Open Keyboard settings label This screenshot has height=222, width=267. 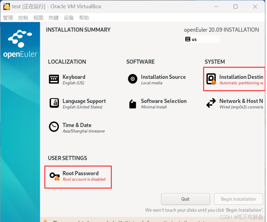pos(74,77)
